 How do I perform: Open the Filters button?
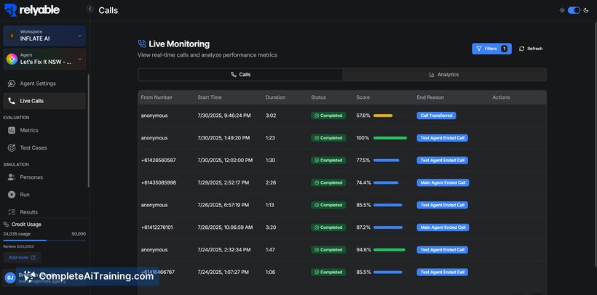pos(491,49)
